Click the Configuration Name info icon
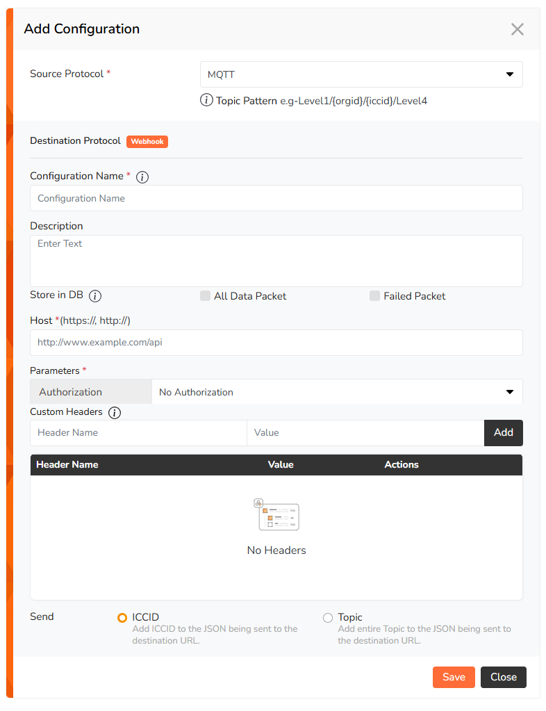The image size is (546, 711). [x=142, y=177]
